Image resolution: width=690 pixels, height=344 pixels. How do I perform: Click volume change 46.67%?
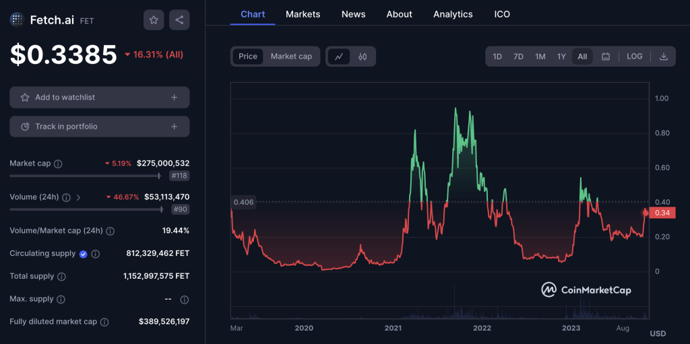(x=123, y=197)
